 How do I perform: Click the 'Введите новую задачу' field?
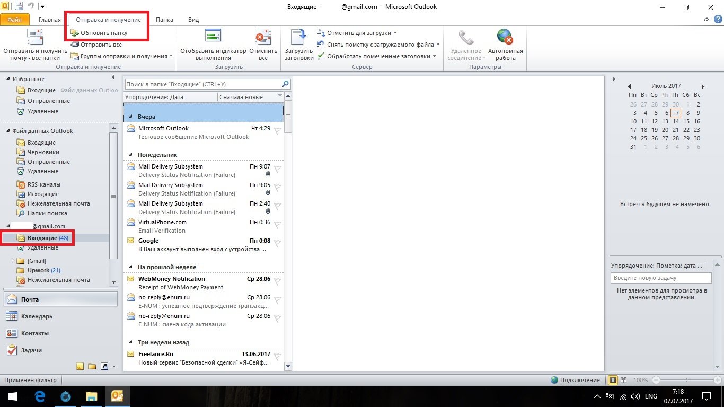[661, 278]
